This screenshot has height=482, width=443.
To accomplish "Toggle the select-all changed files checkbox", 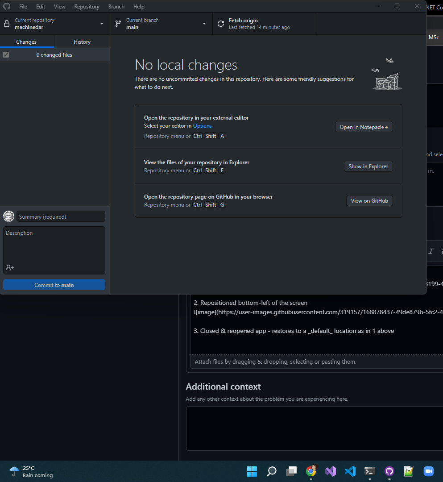I will pyautogui.click(x=6, y=54).
